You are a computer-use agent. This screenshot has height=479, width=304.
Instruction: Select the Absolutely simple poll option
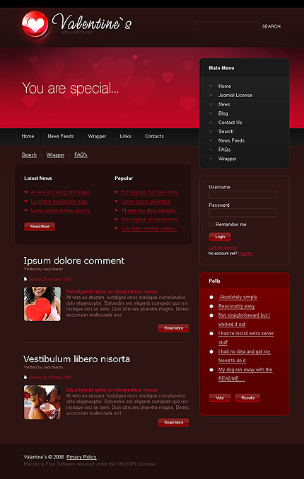click(x=211, y=297)
